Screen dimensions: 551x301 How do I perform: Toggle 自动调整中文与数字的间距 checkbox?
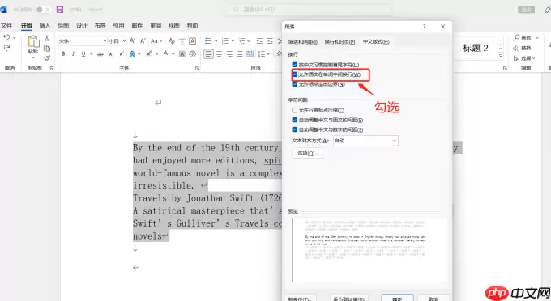294,129
